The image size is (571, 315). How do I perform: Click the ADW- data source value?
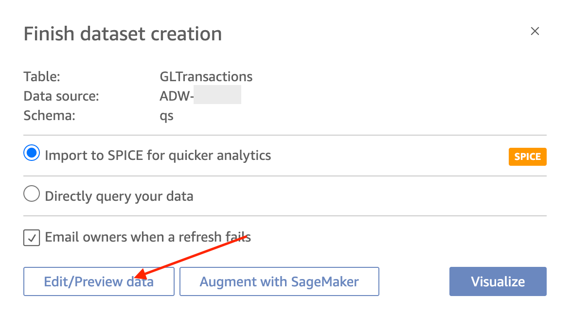click(x=177, y=96)
